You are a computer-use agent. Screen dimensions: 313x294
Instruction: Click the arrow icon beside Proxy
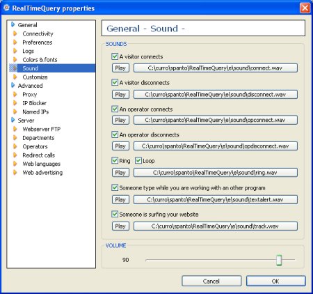tap(15, 95)
